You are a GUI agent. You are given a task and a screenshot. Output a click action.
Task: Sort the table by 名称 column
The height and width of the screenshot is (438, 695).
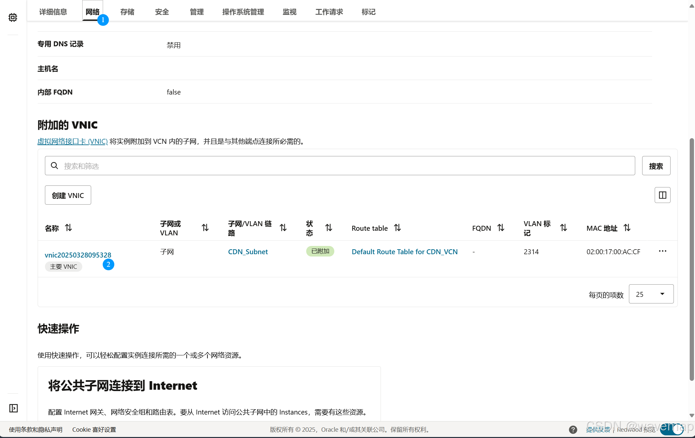click(x=68, y=228)
